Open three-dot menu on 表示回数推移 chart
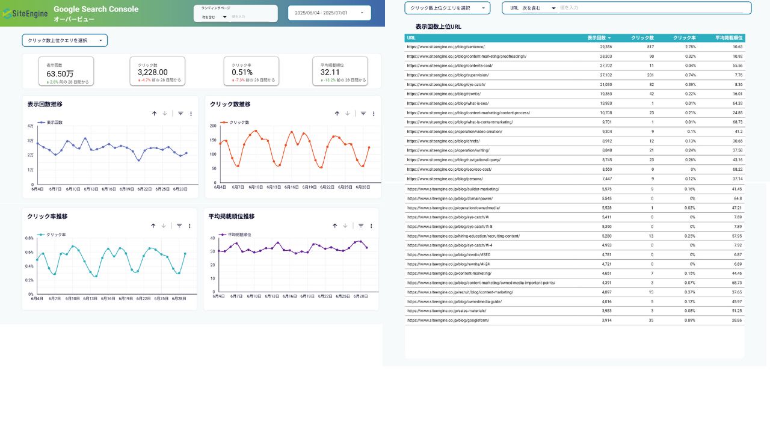Viewport: 770px width, 433px height. pyautogui.click(x=191, y=113)
